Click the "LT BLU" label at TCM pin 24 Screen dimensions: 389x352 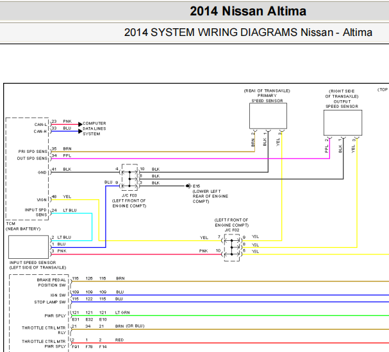pyautogui.click(x=70, y=210)
